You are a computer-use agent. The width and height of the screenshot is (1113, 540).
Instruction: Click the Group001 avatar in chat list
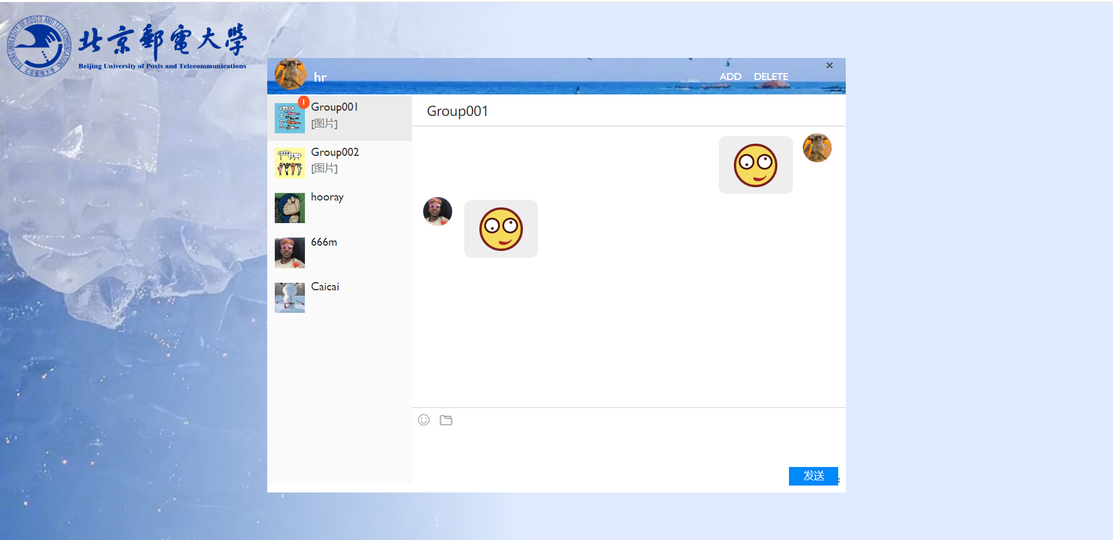pos(289,119)
